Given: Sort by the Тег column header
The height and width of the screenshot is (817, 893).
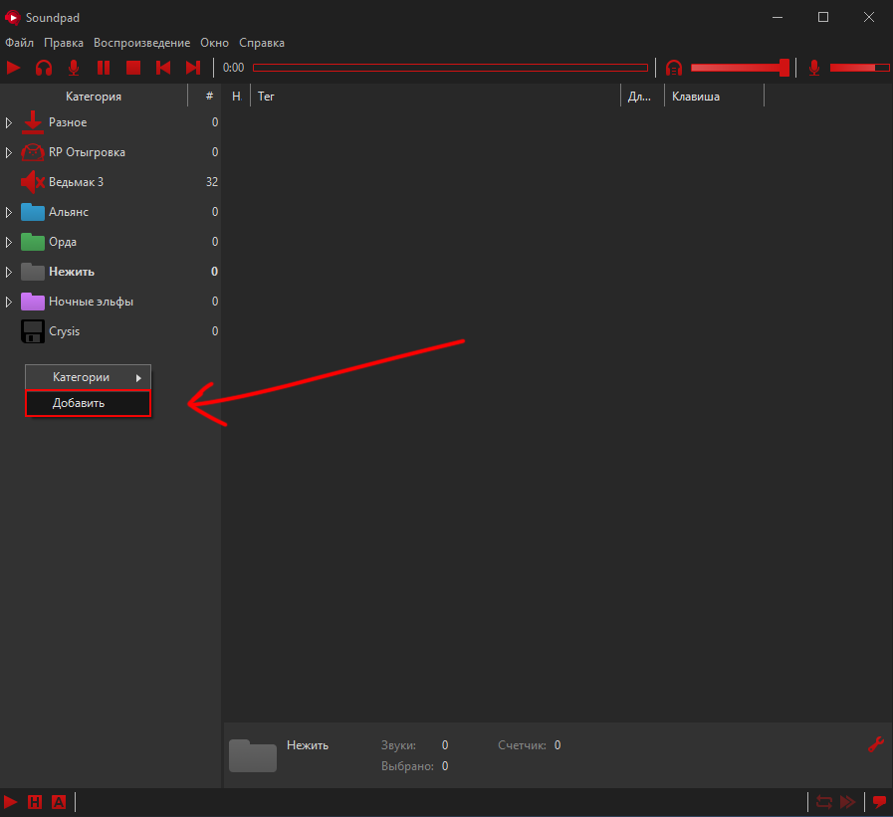Looking at the screenshot, I should click(x=435, y=97).
